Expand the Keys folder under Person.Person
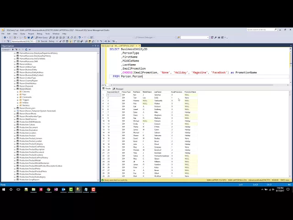 click(18, 94)
